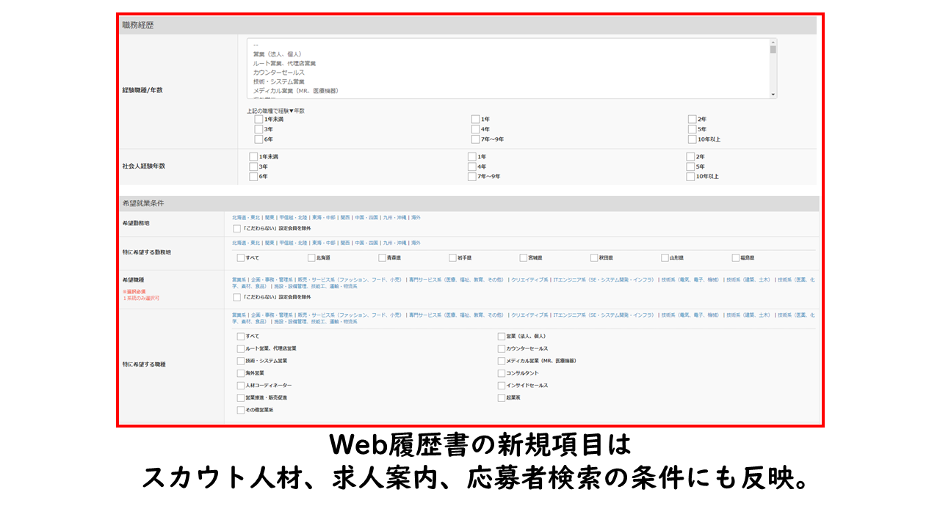This screenshot has height=528, width=940.
Task: Check ルート営業、代理店営業 desired job checkbox
Action: (x=241, y=348)
